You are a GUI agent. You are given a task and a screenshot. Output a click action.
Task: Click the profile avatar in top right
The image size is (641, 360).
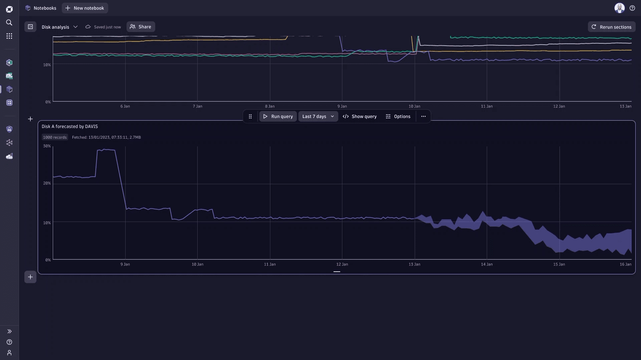pos(620,8)
